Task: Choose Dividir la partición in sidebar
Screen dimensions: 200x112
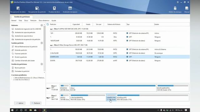Action: 19,57
